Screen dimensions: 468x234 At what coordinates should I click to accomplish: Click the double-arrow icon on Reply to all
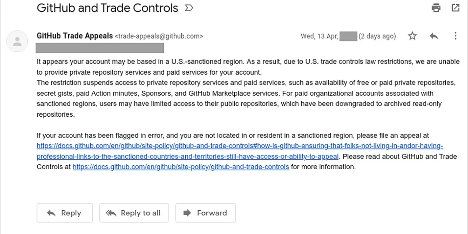(111, 213)
